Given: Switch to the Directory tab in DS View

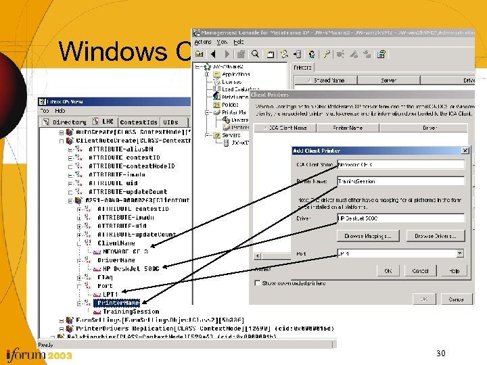Looking at the screenshot, I should [65, 122].
